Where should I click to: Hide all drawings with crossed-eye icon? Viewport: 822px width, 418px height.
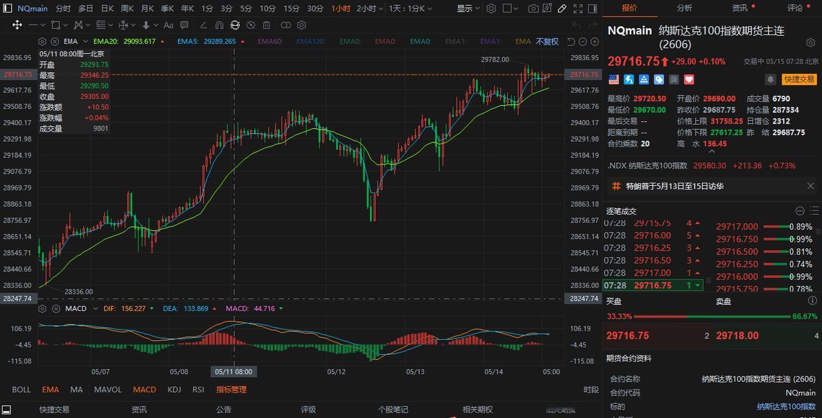pyautogui.click(x=250, y=25)
